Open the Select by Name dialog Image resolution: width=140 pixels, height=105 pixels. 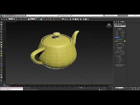[17, 19]
